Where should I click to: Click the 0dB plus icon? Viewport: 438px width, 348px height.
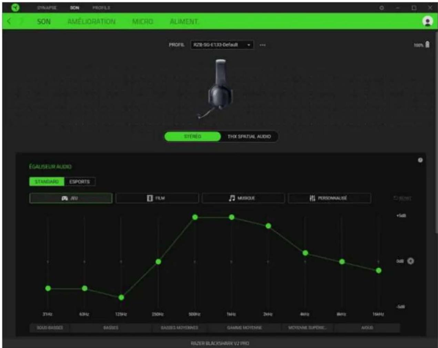[x=410, y=261]
